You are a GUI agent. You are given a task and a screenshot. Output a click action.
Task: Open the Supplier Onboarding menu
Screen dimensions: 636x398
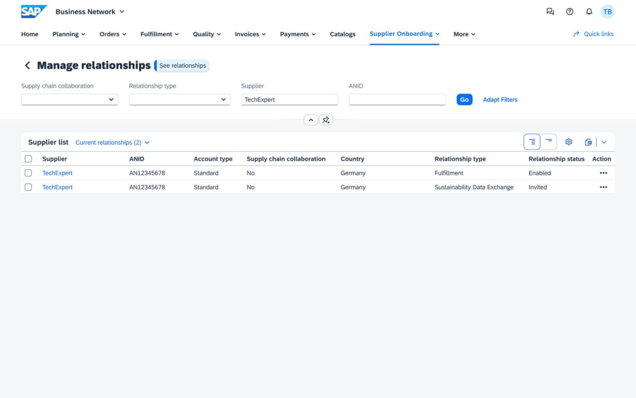404,34
